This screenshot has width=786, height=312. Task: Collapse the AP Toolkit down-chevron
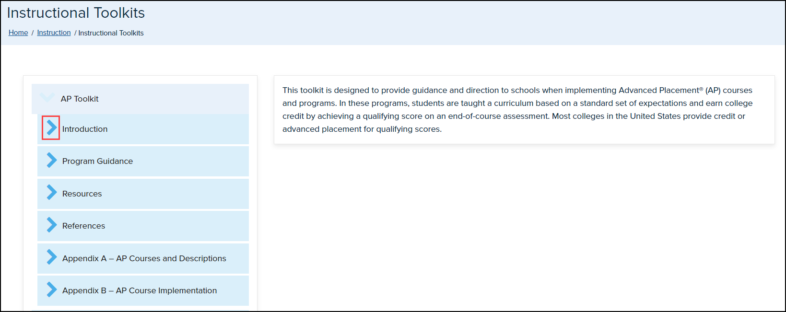point(47,98)
